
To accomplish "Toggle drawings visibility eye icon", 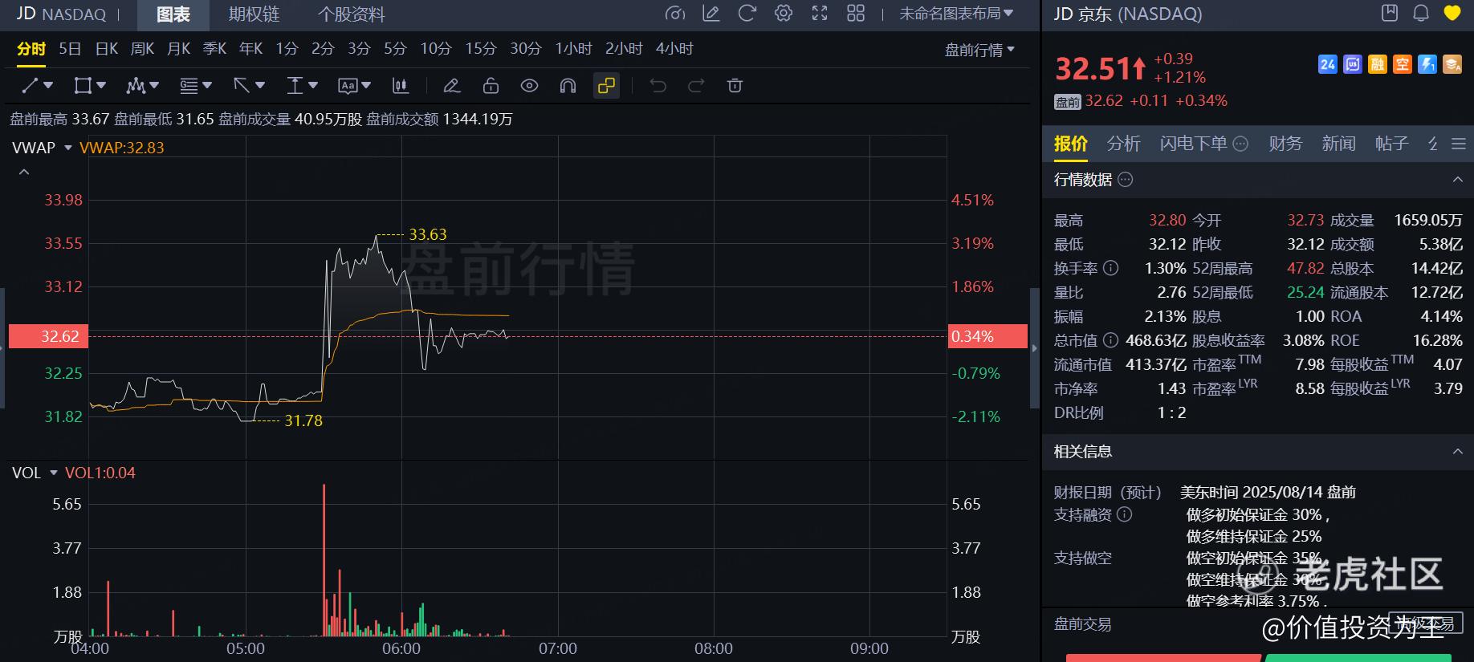I will (x=529, y=85).
